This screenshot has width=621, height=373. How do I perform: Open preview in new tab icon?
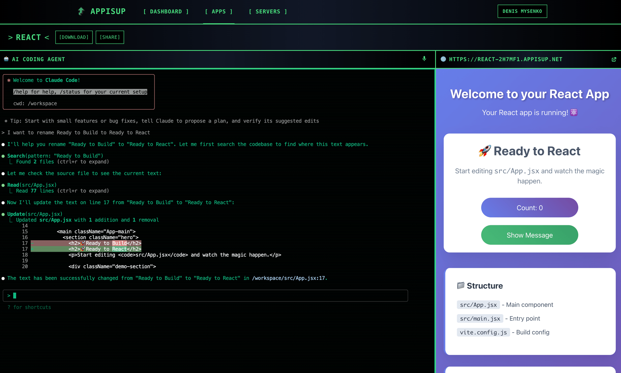pos(614,59)
